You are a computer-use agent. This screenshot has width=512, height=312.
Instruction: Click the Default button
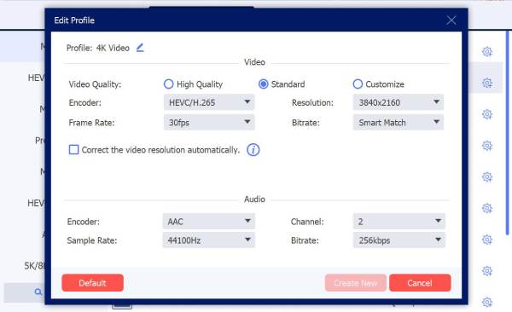click(x=92, y=283)
